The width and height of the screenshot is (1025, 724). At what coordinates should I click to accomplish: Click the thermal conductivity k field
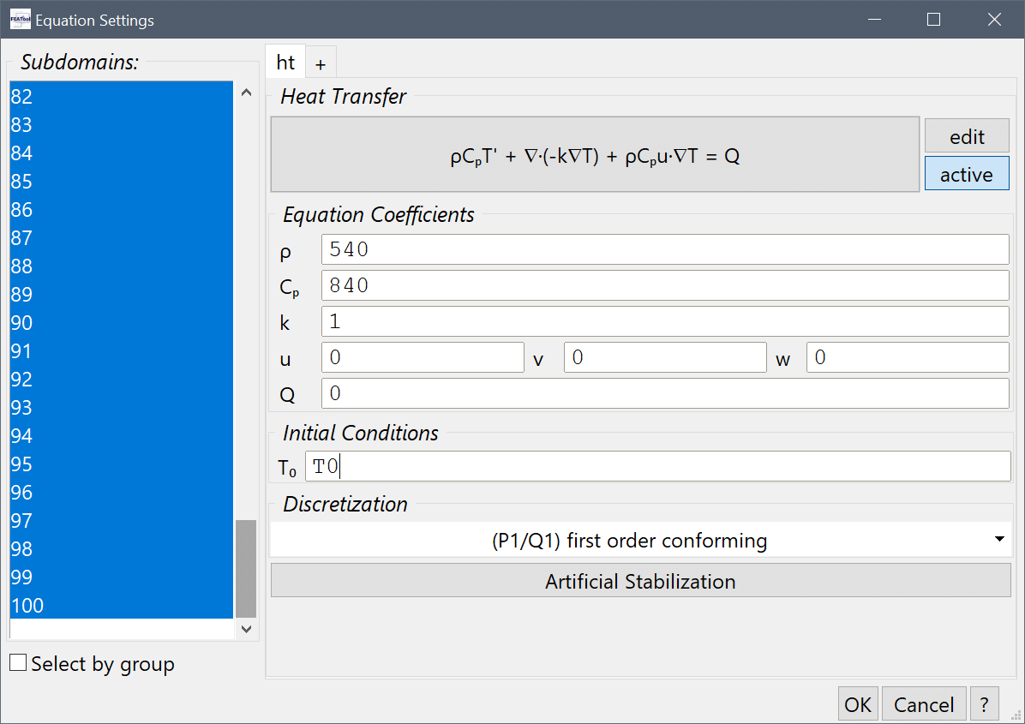664,322
